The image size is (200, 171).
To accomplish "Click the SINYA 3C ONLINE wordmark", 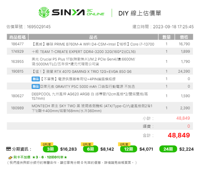I will (78, 13).
